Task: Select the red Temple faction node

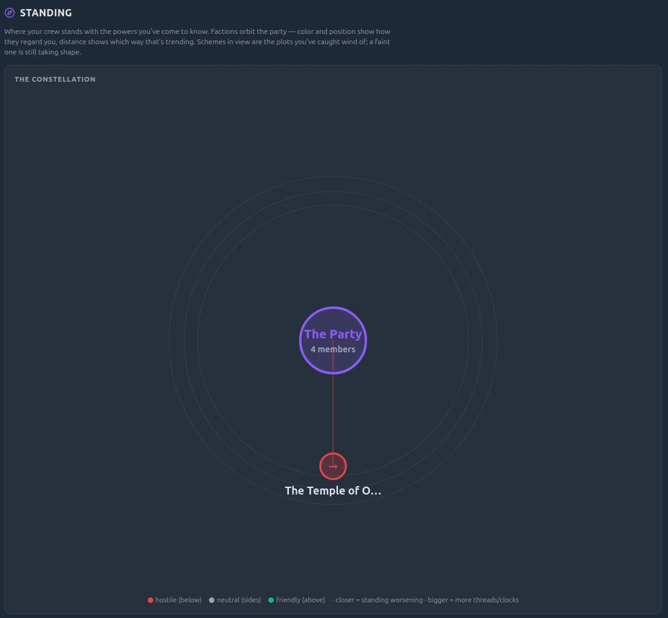Action: [332, 466]
